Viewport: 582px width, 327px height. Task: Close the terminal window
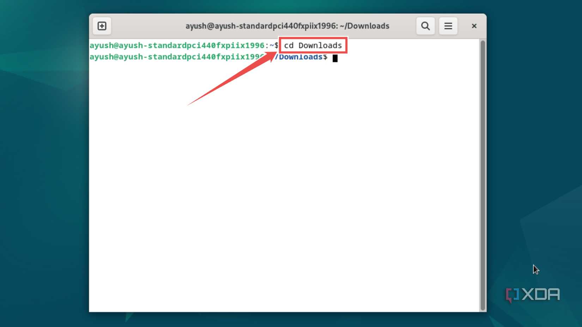pos(474,26)
